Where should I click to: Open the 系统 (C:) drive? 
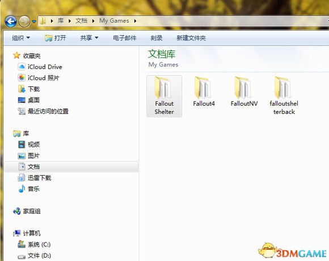coord(34,245)
